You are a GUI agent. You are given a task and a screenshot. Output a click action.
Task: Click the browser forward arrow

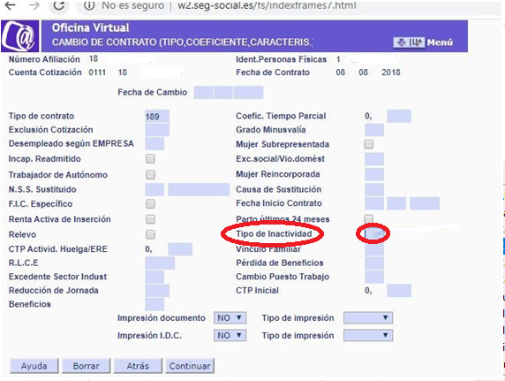[x=34, y=5]
